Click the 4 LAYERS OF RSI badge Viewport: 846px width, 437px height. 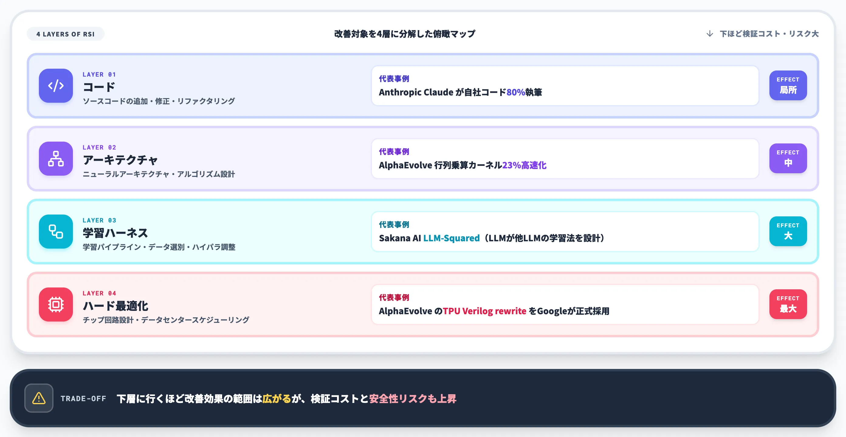click(65, 34)
